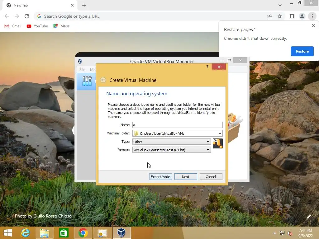
Task: Open Windows Store from taskbar
Action: tap(64, 233)
